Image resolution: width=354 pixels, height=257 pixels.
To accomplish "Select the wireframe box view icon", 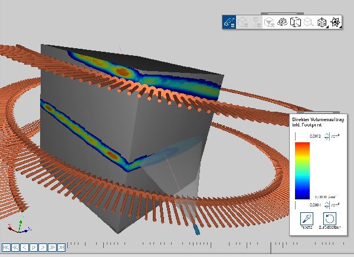I will [296, 22].
